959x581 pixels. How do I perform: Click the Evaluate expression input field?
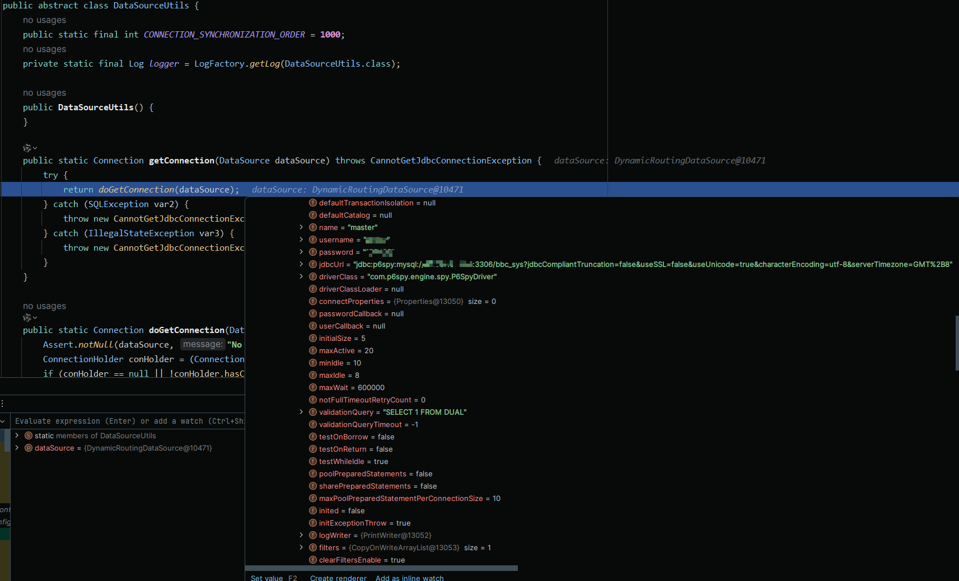[x=129, y=421]
